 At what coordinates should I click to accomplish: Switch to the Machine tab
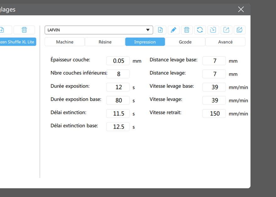(x=65, y=42)
